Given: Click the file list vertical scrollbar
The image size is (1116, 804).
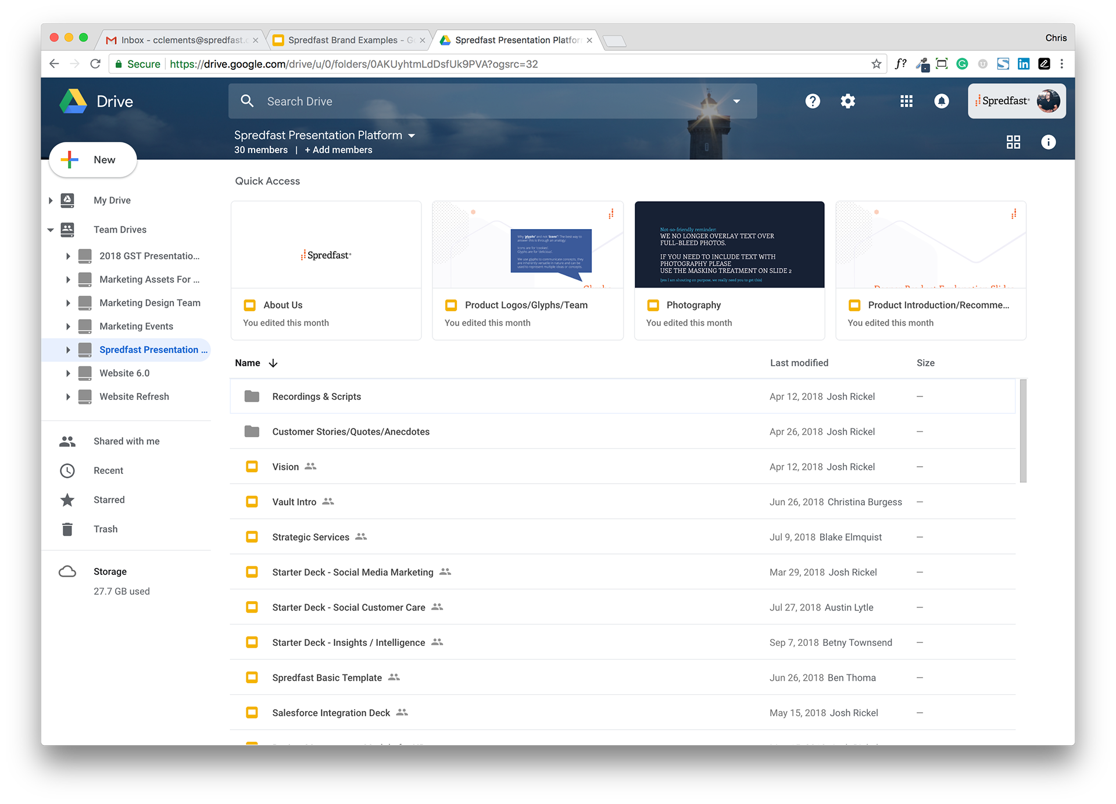Looking at the screenshot, I should coord(1023,431).
